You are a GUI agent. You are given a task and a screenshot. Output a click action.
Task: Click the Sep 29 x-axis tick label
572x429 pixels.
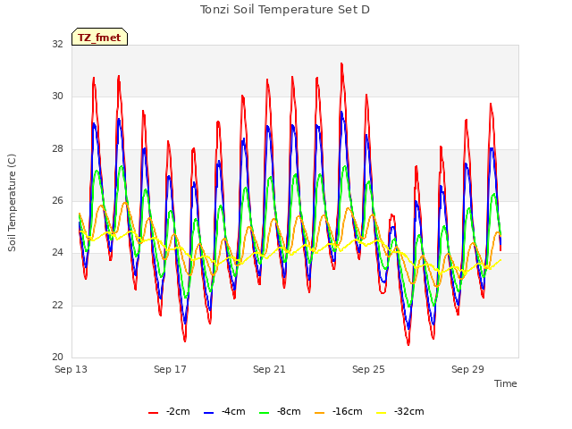pos(467,369)
